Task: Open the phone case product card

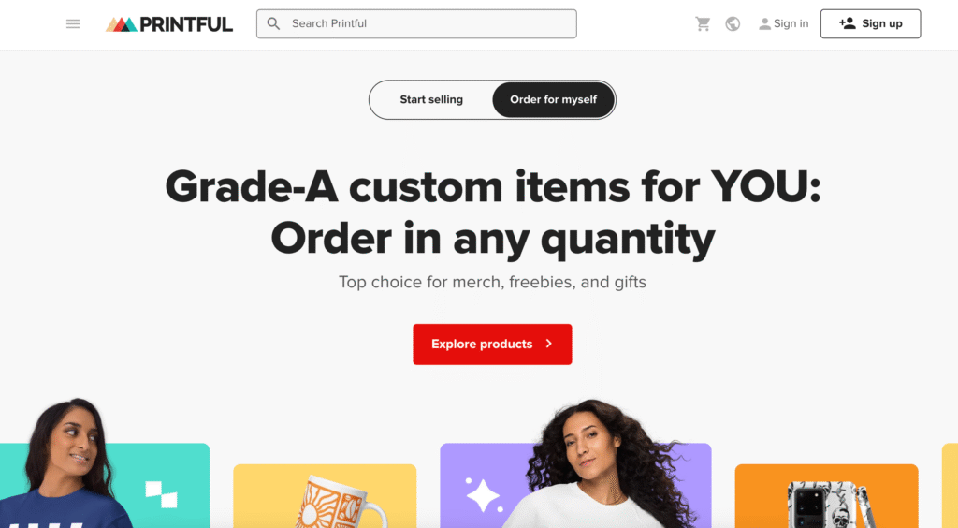Action: [826, 495]
